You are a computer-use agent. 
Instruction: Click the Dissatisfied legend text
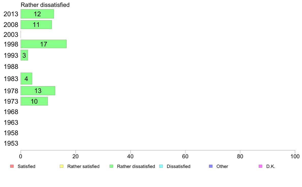tap(178, 166)
